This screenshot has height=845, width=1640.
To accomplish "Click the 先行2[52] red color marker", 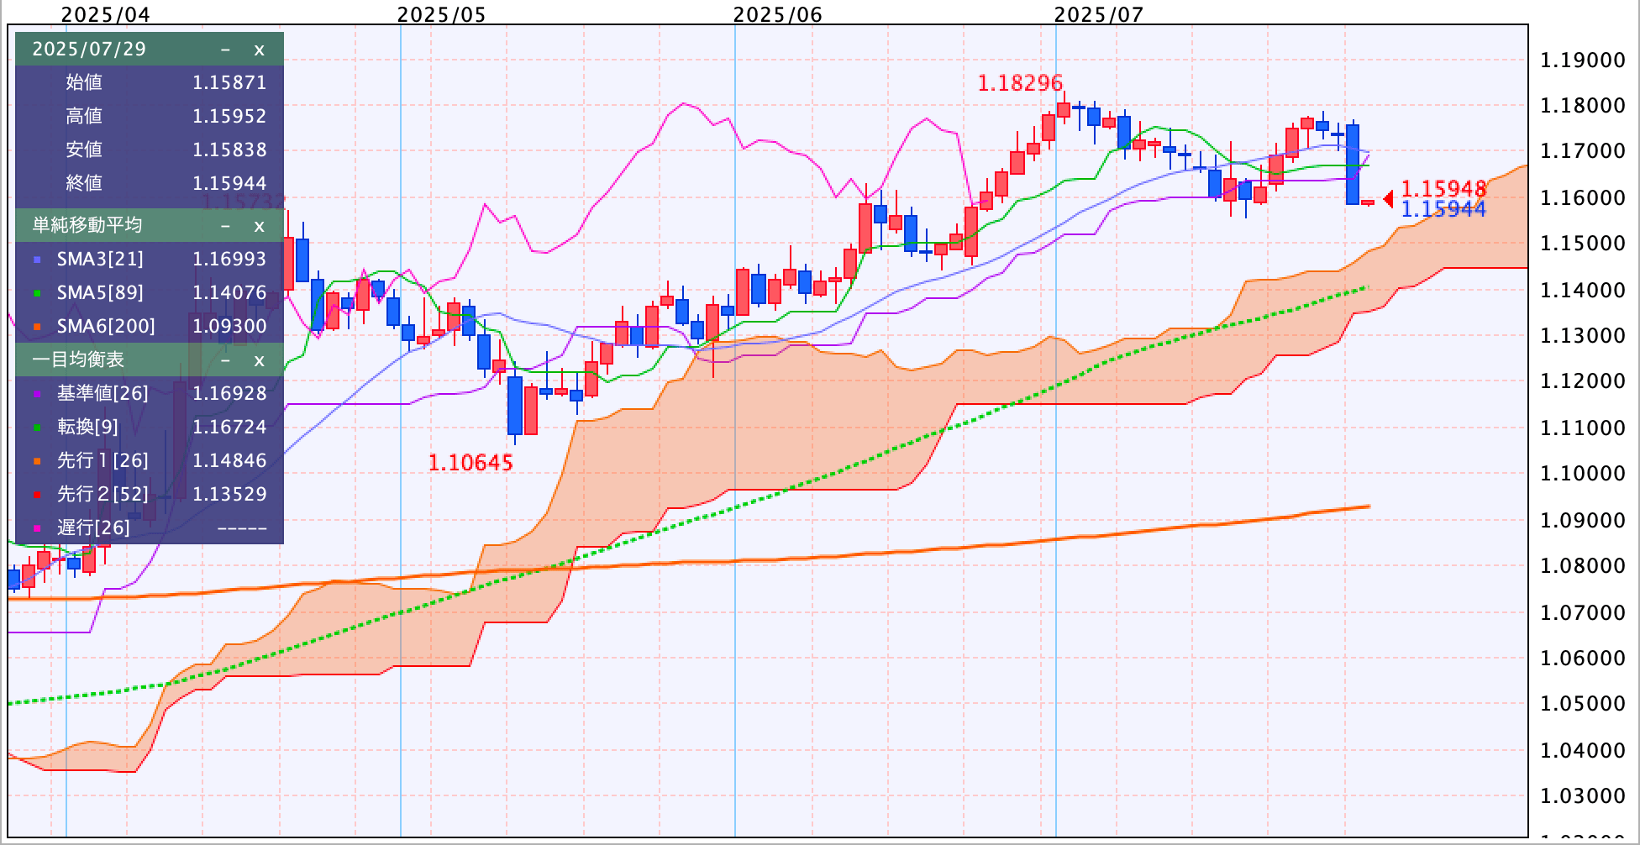I will tap(37, 496).
